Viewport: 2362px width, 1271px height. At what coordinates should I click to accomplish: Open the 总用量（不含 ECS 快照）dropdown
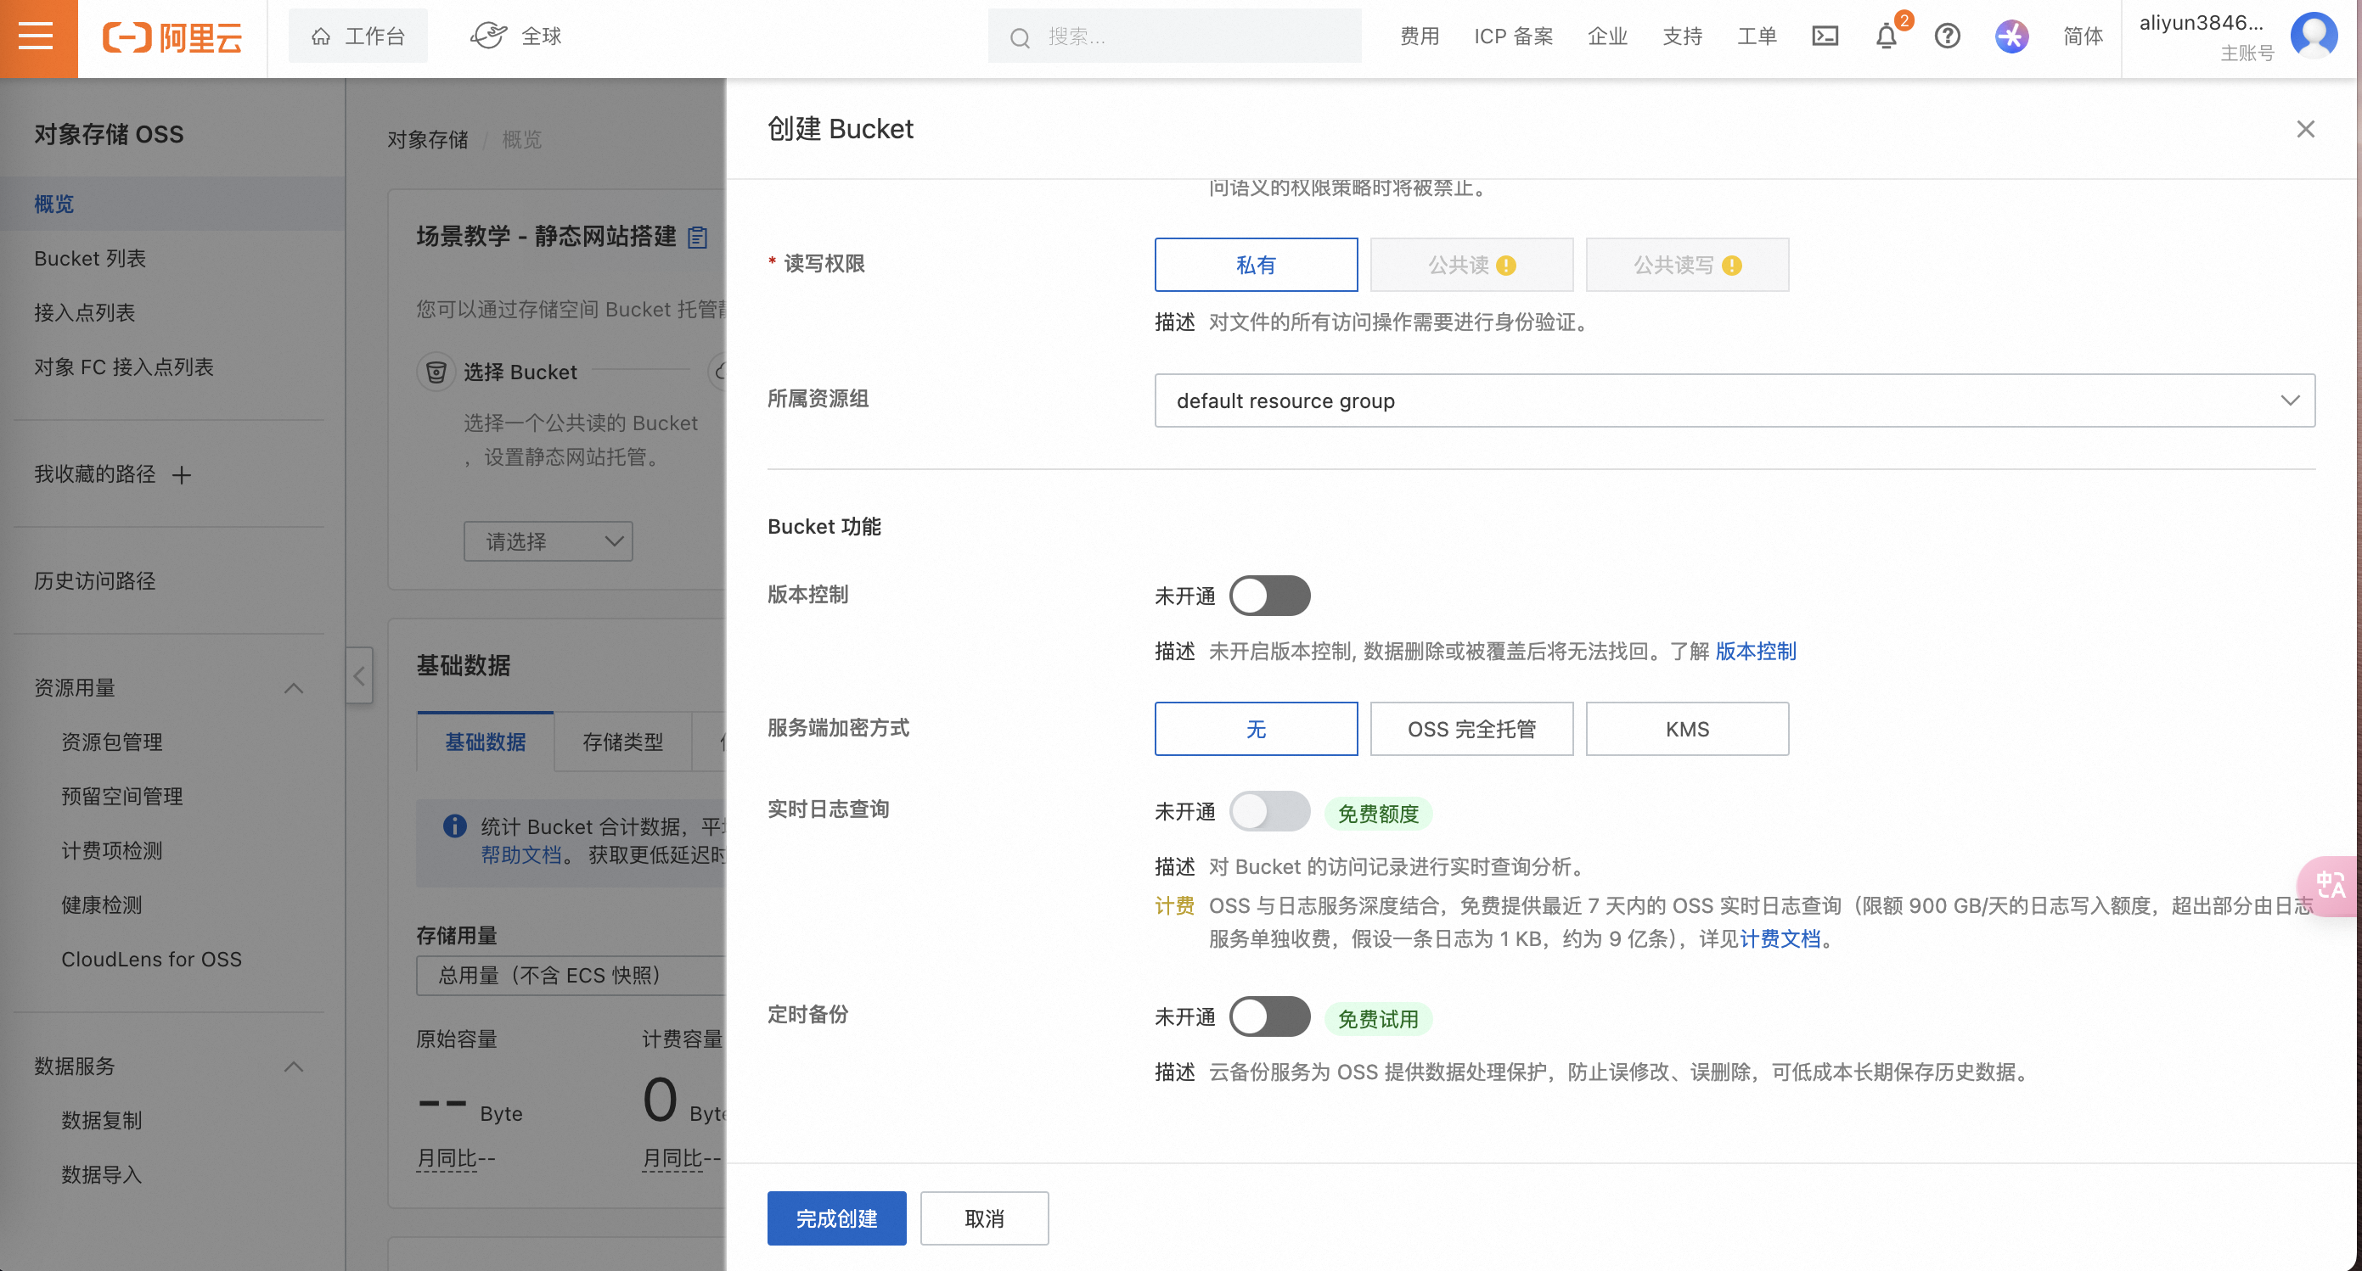pyautogui.click(x=571, y=975)
